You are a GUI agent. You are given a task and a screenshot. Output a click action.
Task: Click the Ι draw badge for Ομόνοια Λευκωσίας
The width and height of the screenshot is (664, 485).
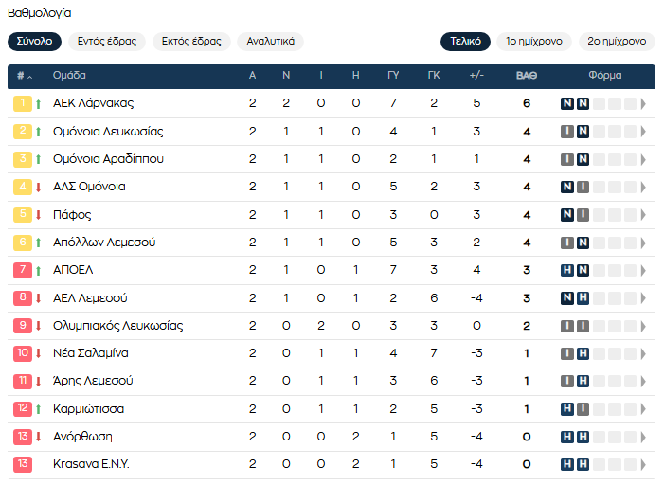pos(567,132)
